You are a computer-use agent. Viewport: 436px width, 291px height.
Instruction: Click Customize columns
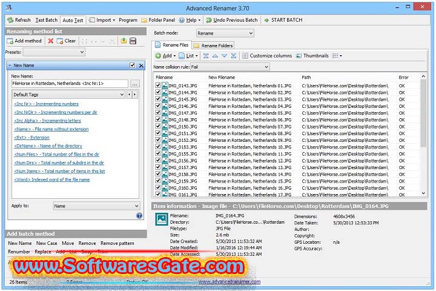point(267,56)
